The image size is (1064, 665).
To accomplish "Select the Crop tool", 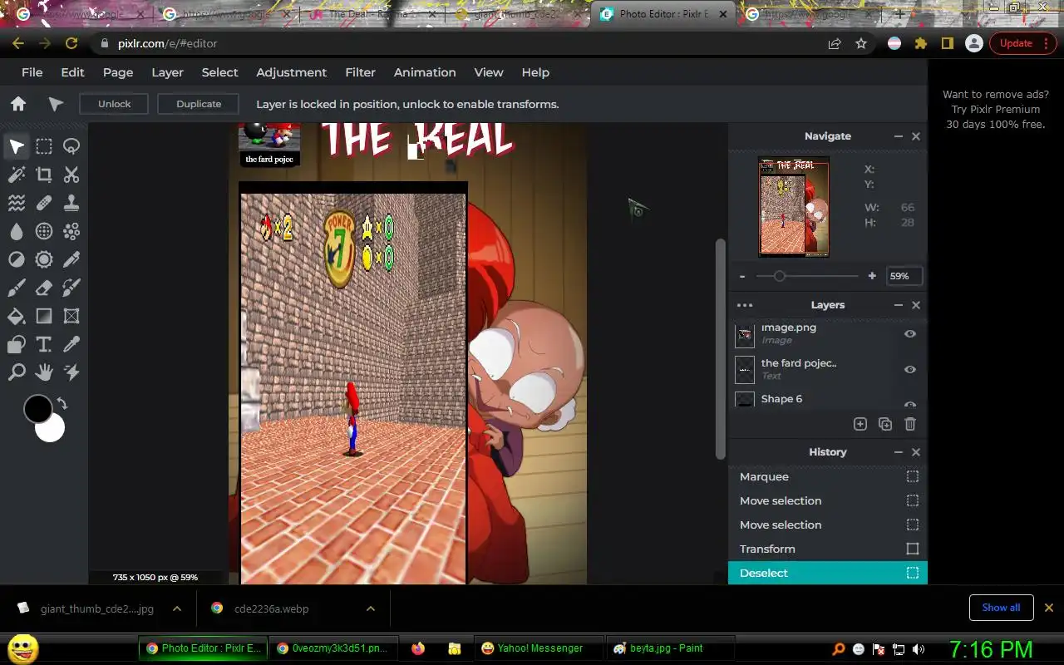I will point(44,175).
